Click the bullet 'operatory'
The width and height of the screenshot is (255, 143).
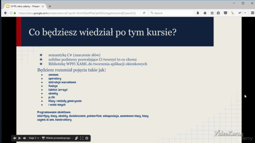pyautogui.click(x=55, y=79)
